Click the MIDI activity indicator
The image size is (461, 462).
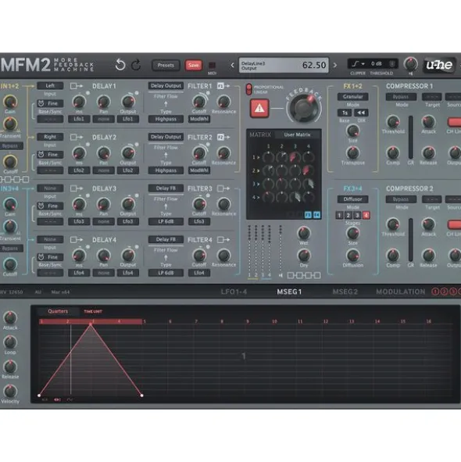212,65
